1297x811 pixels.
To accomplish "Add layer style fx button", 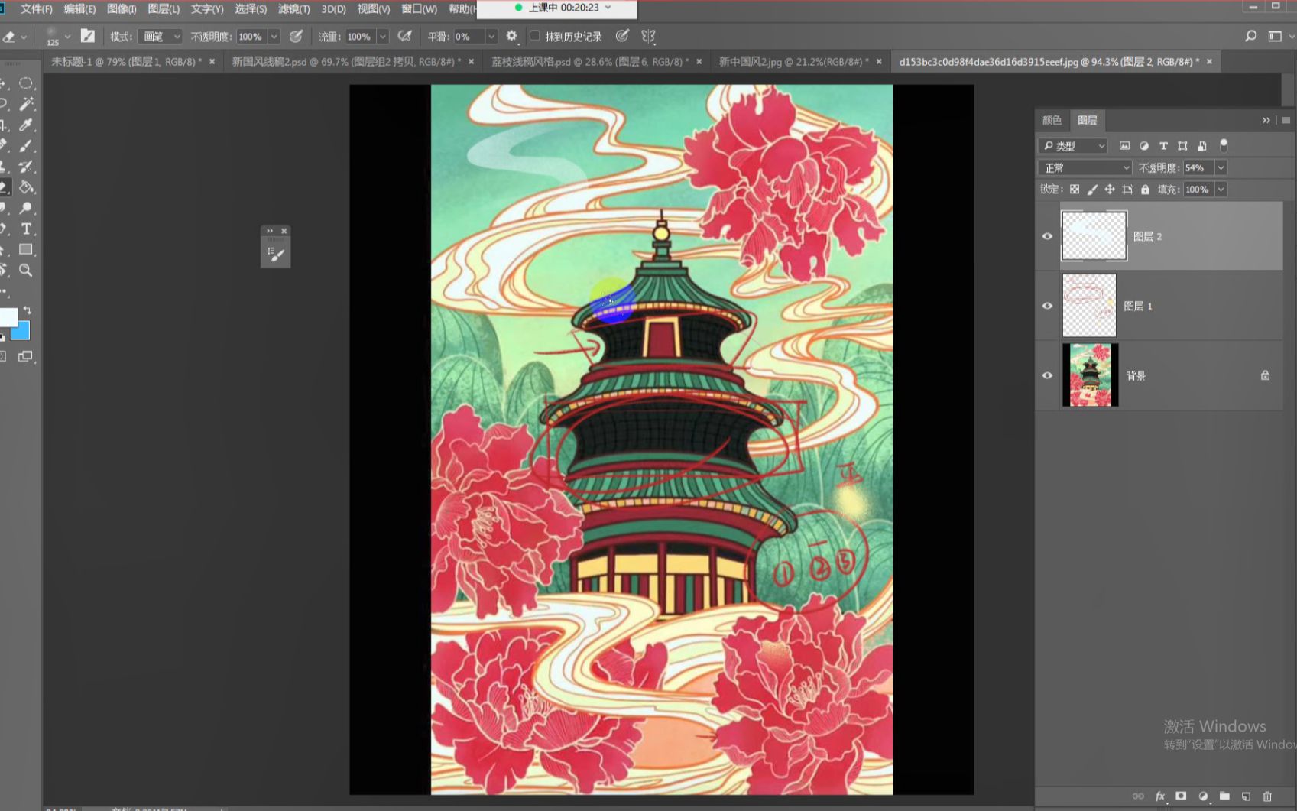I will coord(1160,796).
